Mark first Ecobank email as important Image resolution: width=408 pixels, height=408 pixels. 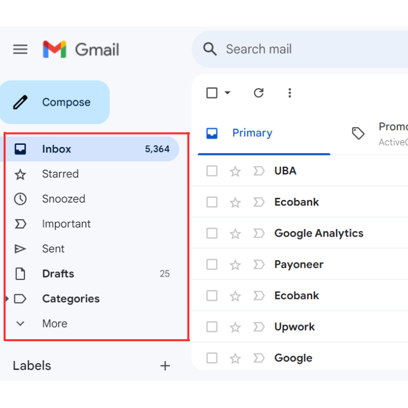click(x=259, y=202)
